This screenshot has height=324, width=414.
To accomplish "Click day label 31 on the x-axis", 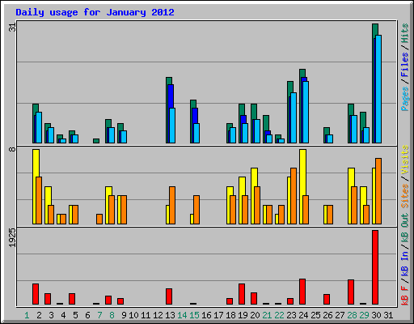I will 388,315.
